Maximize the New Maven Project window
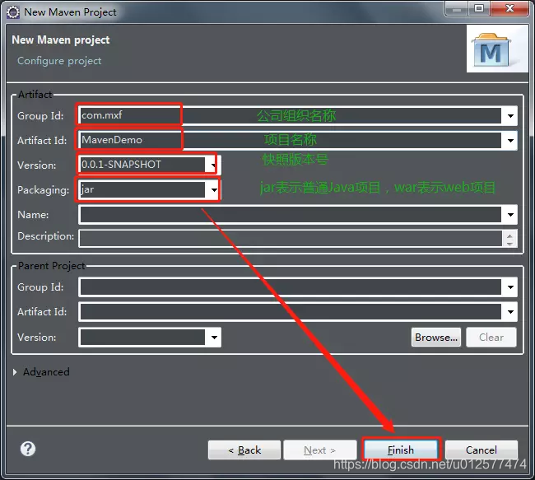 [479, 9]
